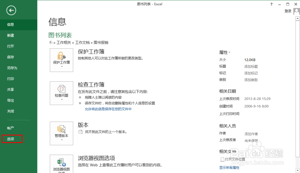Image resolution: width=300 pixels, height=173 pixels.
Task: Click the 添加标题 field
Action: 251,66
